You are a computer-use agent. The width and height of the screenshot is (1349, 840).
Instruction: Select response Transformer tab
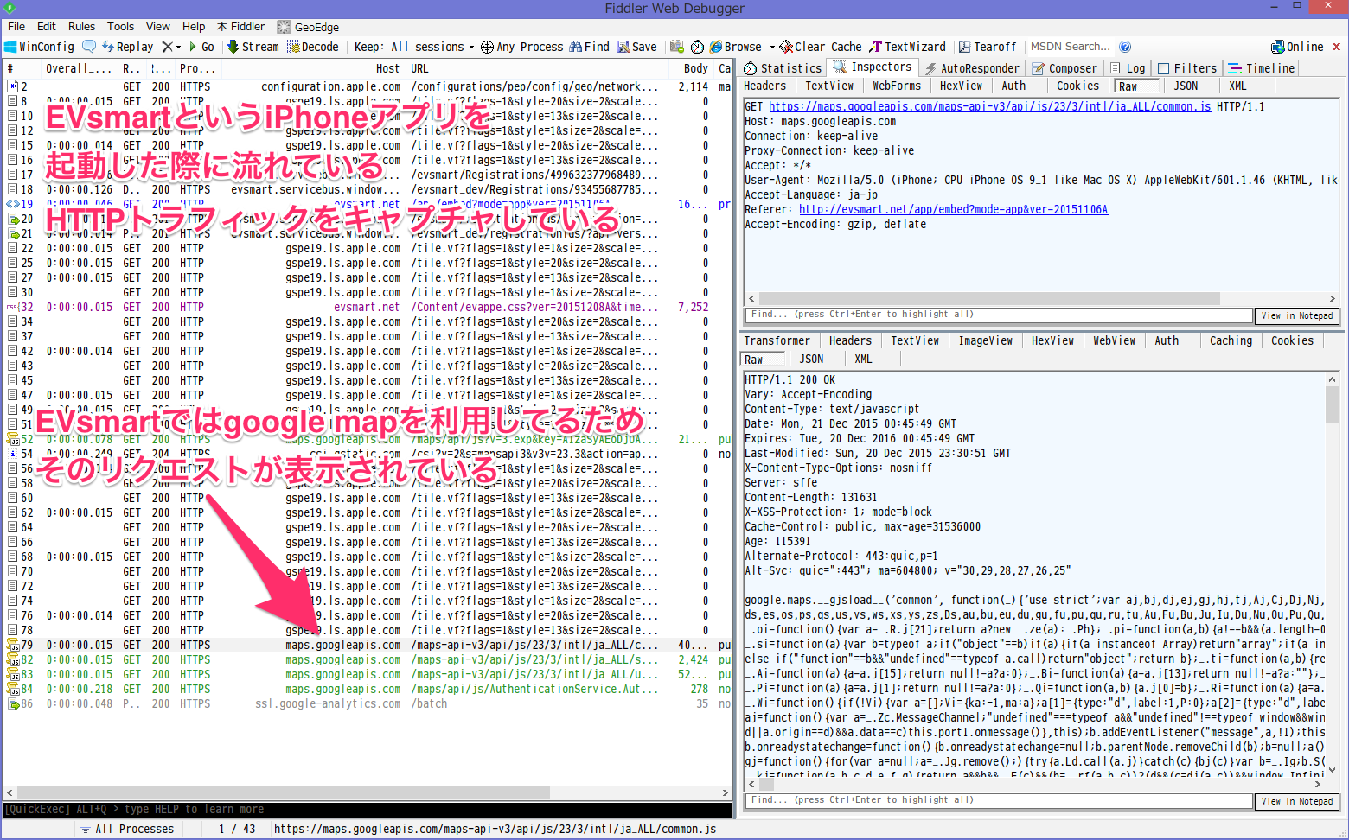[x=777, y=340]
